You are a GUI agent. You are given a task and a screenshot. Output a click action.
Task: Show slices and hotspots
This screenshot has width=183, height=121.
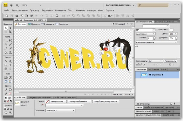10,82
